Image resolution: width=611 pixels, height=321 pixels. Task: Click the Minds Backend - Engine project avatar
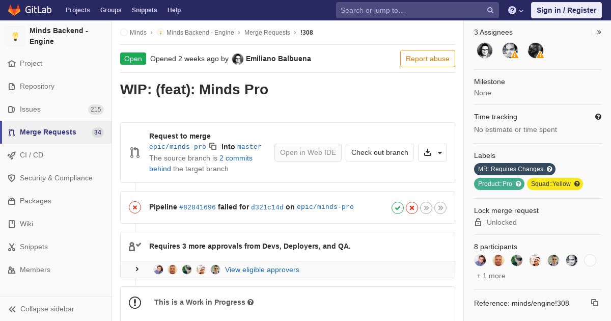click(x=15, y=36)
